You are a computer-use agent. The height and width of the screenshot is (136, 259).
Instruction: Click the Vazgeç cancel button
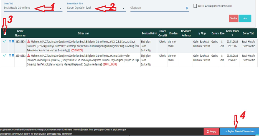(x=211, y=132)
